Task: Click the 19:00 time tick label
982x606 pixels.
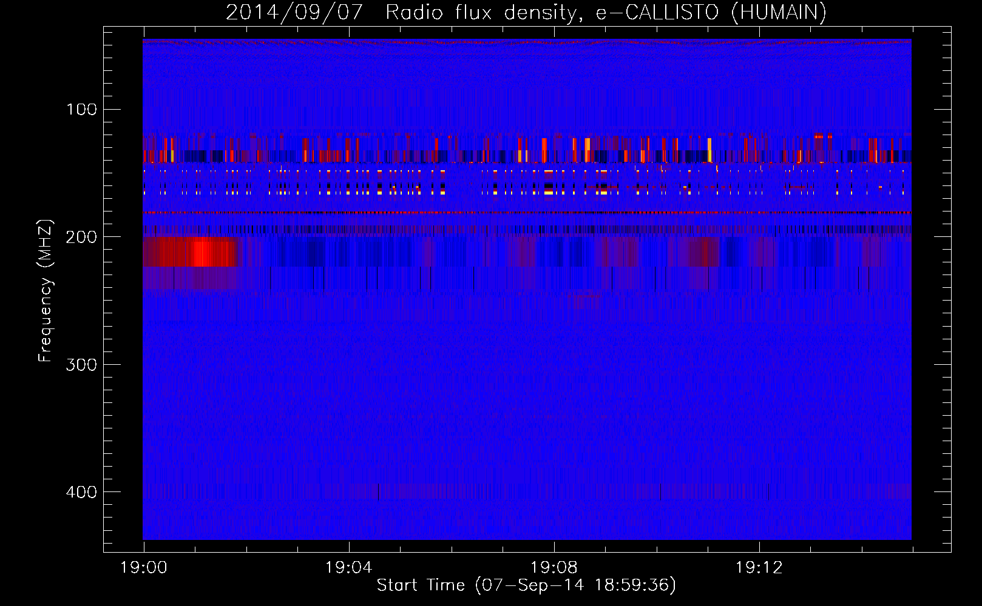Action: click(x=144, y=568)
